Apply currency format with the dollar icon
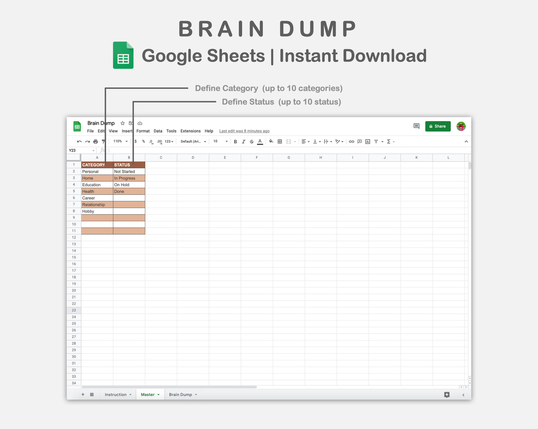 135,142
